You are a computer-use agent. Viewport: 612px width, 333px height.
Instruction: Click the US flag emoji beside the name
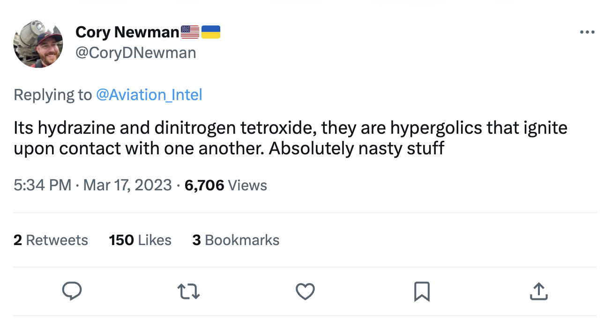pos(190,32)
